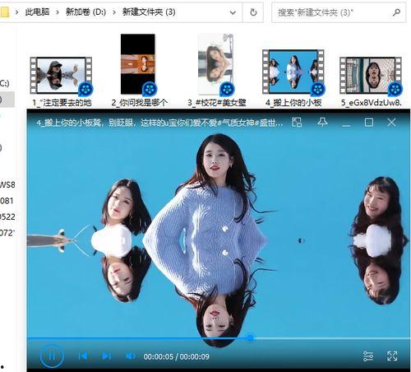Click the player timestamp 00:00:05 / 00:00:09
Image resolution: width=411 pixels, height=372 pixels.
tap(176, 356)
